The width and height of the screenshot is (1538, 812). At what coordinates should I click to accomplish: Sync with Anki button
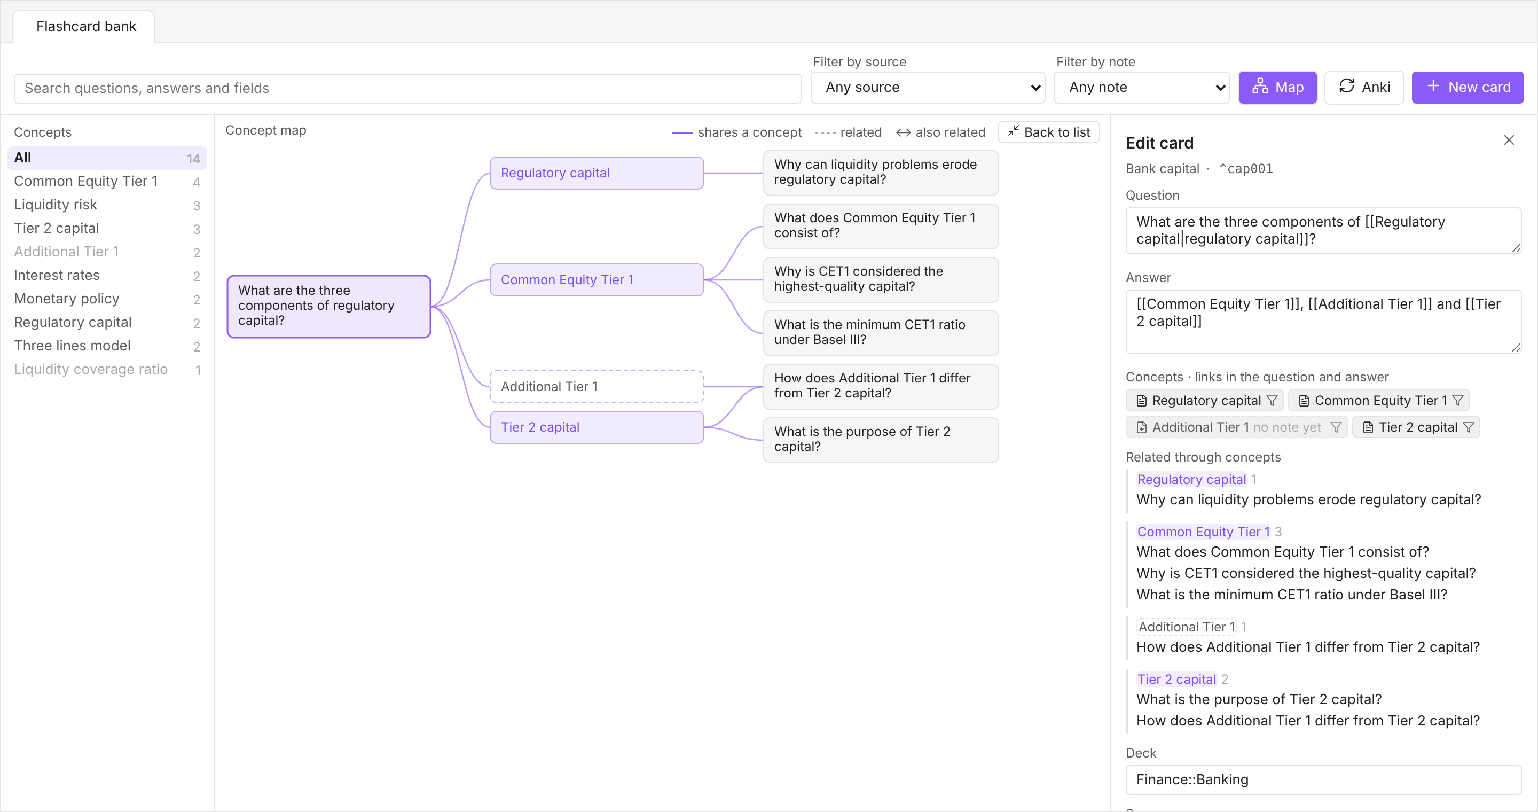pyautogui.click(x=1364, y=87)
